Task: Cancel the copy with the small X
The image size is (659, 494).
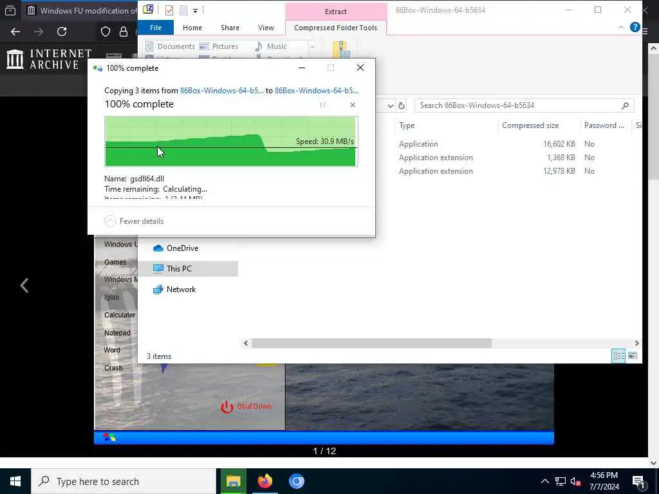Action: click(352, 105)
